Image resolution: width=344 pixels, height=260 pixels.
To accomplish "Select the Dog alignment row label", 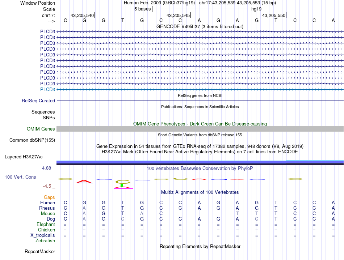I will click(51, 219).
